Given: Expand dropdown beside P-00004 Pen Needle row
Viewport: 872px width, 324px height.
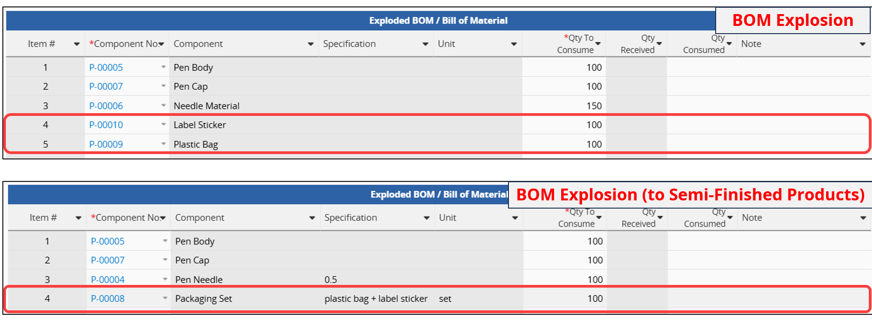Looking at the screenshot, I should [x=165, y=279].
